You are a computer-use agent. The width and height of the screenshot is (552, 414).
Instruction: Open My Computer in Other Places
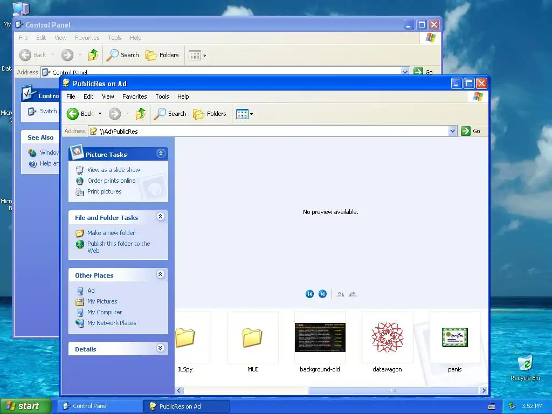[105, 312]
